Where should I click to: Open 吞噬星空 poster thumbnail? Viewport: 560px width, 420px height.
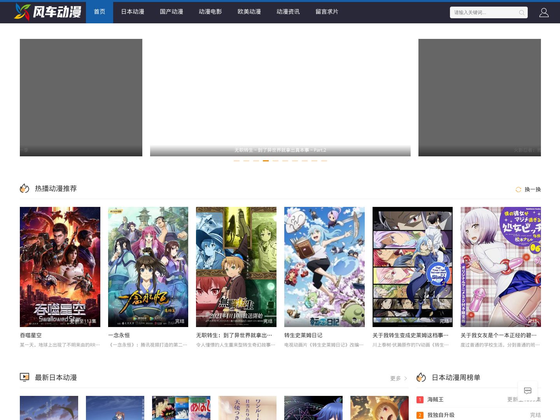[x=60, y=267]
